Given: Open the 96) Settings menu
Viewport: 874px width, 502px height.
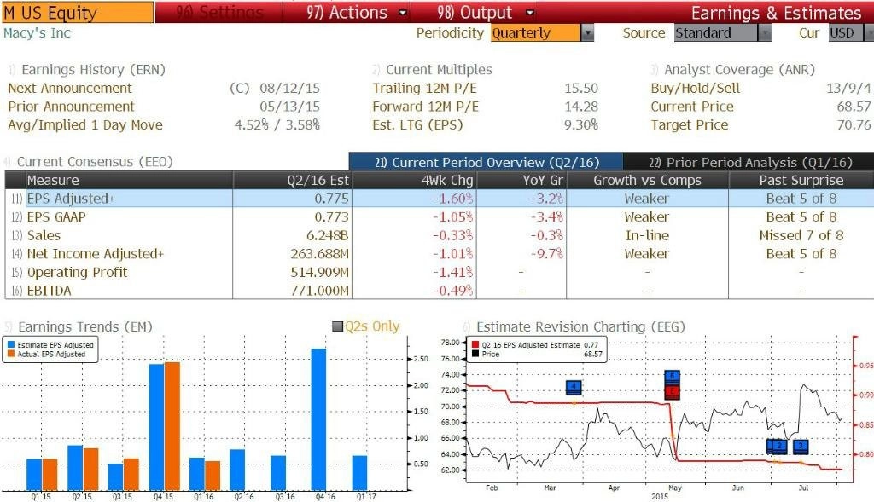Looking at the screenshot, I should pos(219,12).
